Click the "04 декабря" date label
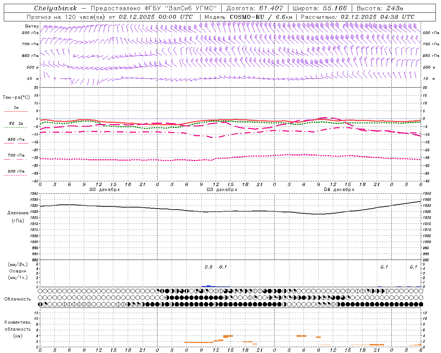 [x=339, y=190]
